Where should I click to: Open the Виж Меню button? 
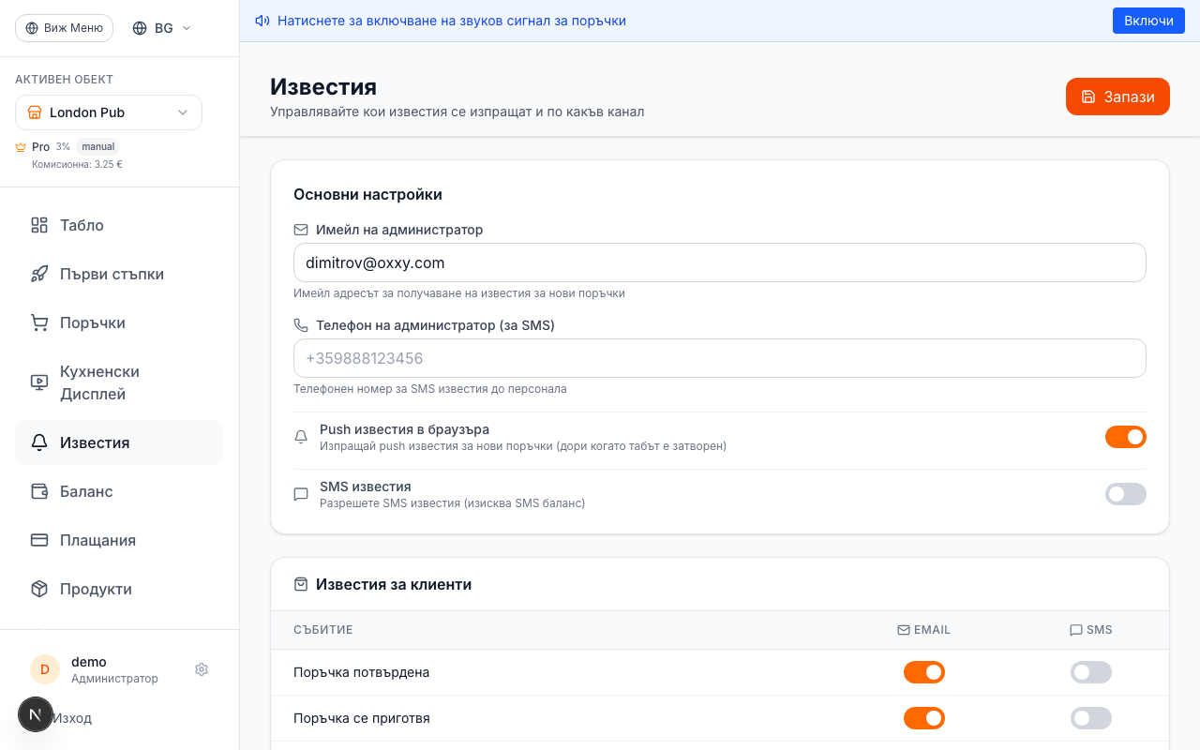point(64,27)
